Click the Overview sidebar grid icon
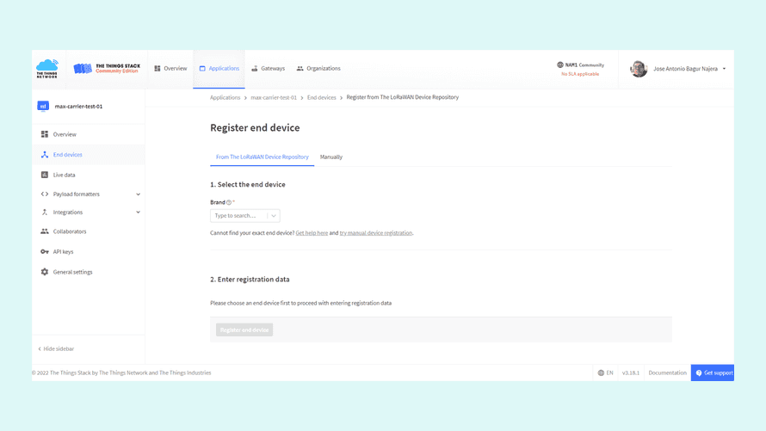The width and height of the screenshot is (766, 431). [x=45, y=134]
